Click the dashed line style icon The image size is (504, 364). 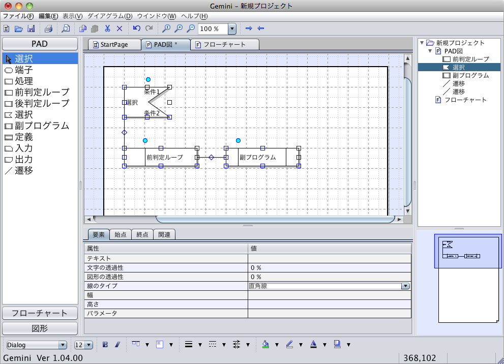(213, 344)
